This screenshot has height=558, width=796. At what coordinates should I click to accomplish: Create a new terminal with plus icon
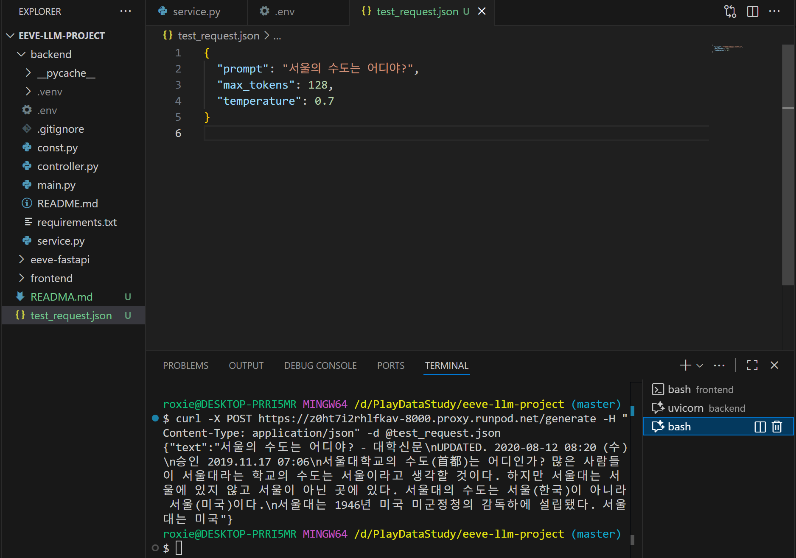pos(685,365)
